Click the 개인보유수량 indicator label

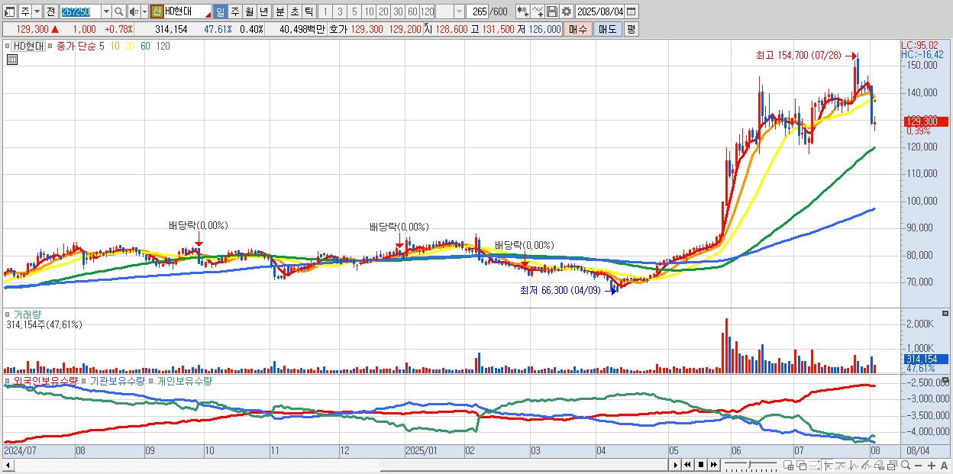(x=184, y=380)
